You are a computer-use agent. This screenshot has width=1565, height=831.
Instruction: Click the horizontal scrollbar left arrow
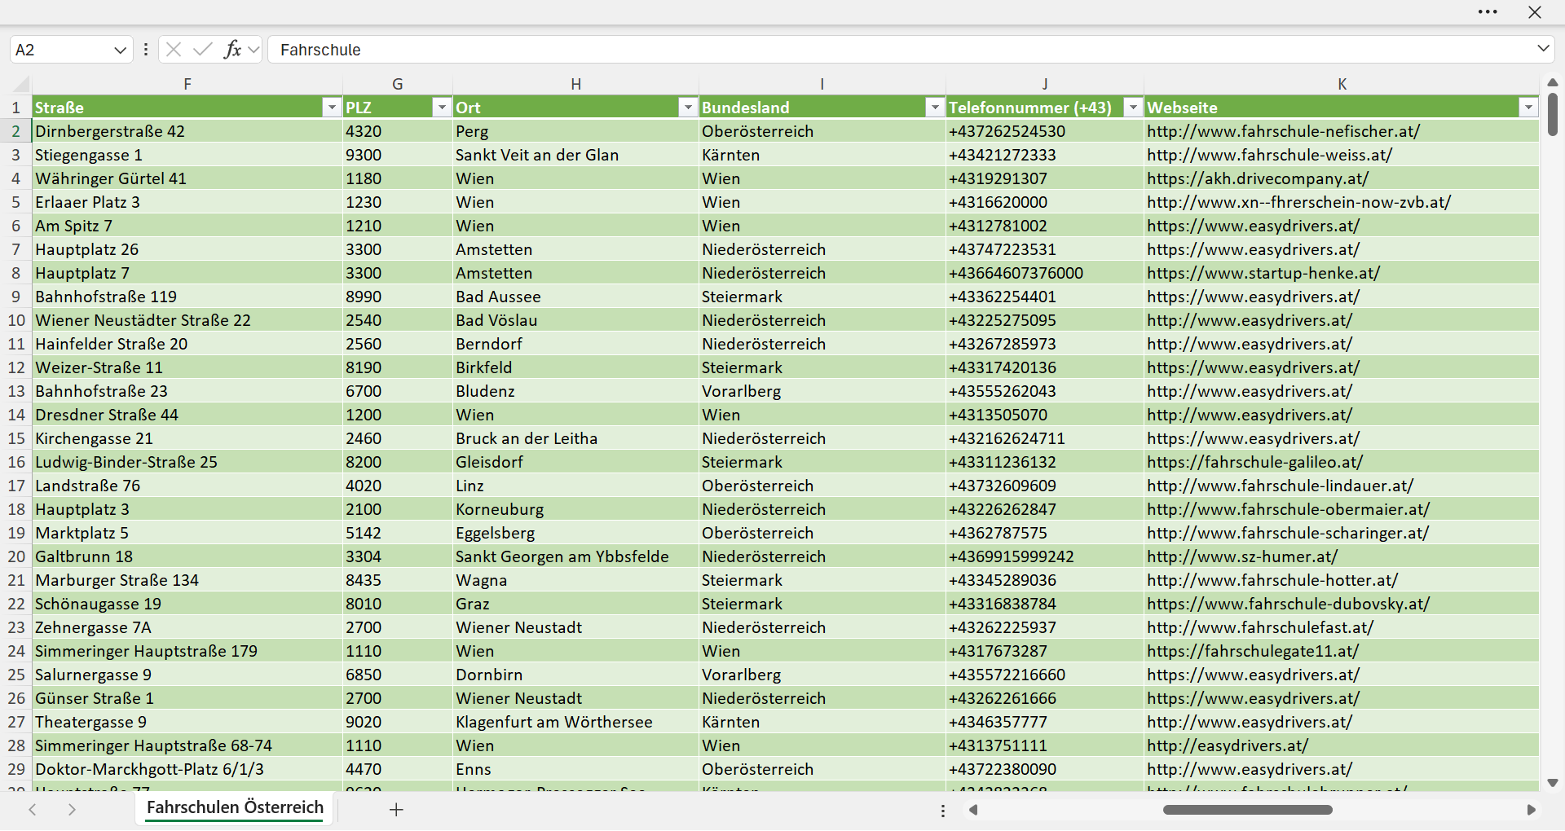(x=972, y=810)
